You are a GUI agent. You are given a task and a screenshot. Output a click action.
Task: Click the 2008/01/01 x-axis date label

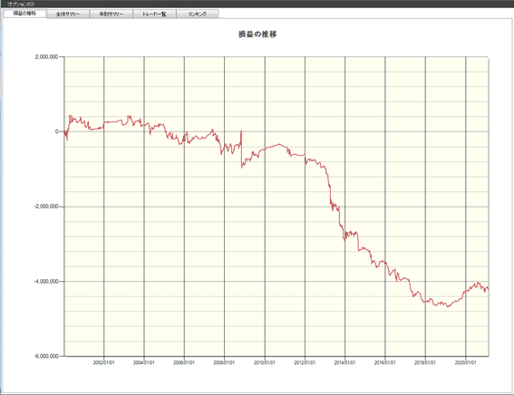(x=224, y=362)
